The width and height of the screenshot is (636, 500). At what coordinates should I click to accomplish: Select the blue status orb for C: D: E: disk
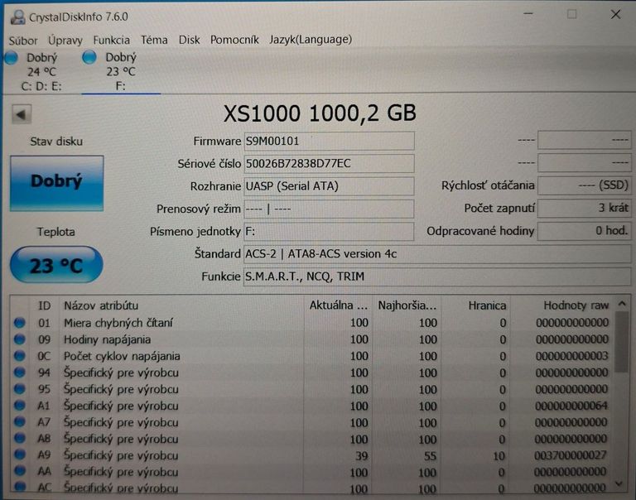click(x=11, y=58)
